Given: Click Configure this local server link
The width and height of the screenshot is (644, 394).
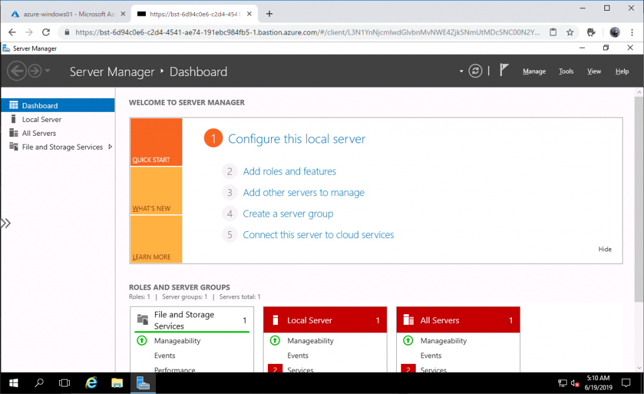Looking at the screenshot, I should [297, 139].
